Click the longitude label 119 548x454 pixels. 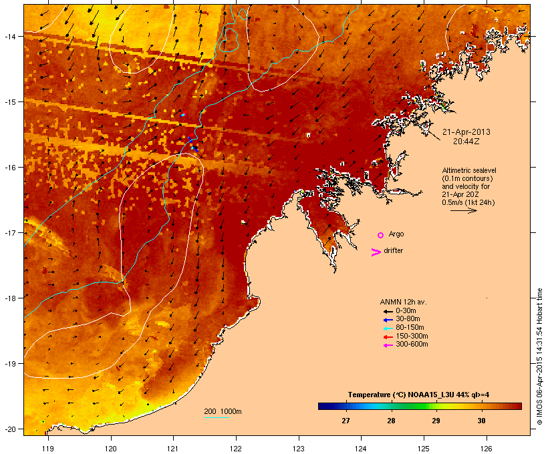48,449
